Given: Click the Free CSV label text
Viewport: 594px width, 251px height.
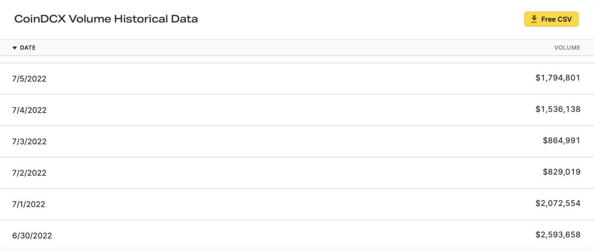Looking at the screenshot, I should pyautogui.click(x=556, y=19).
